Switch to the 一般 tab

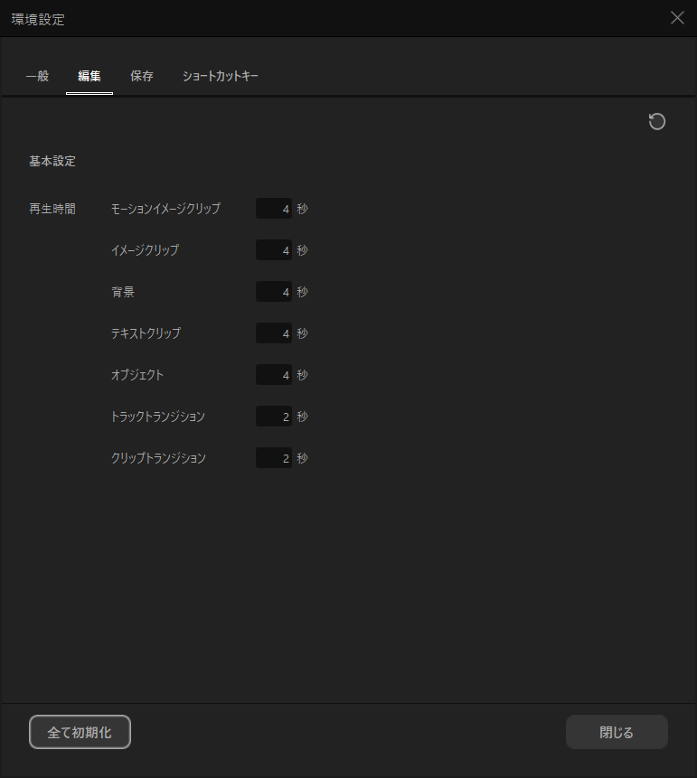pyautogui.click(x=37, y=77)
